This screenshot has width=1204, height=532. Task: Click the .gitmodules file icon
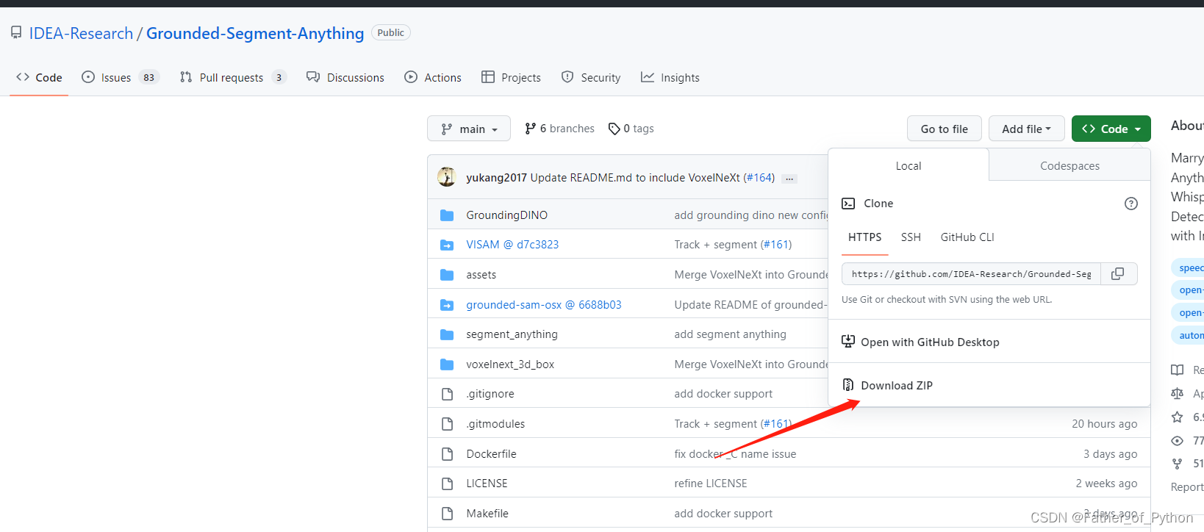[x=447, y=424]
